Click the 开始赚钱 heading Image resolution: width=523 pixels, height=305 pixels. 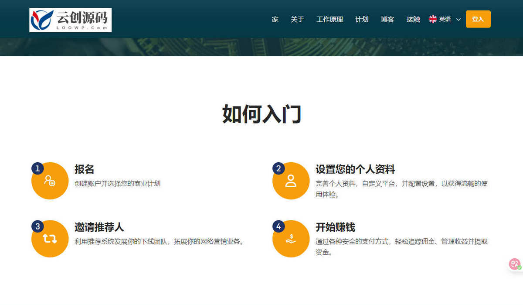click(x=335, y=227)
